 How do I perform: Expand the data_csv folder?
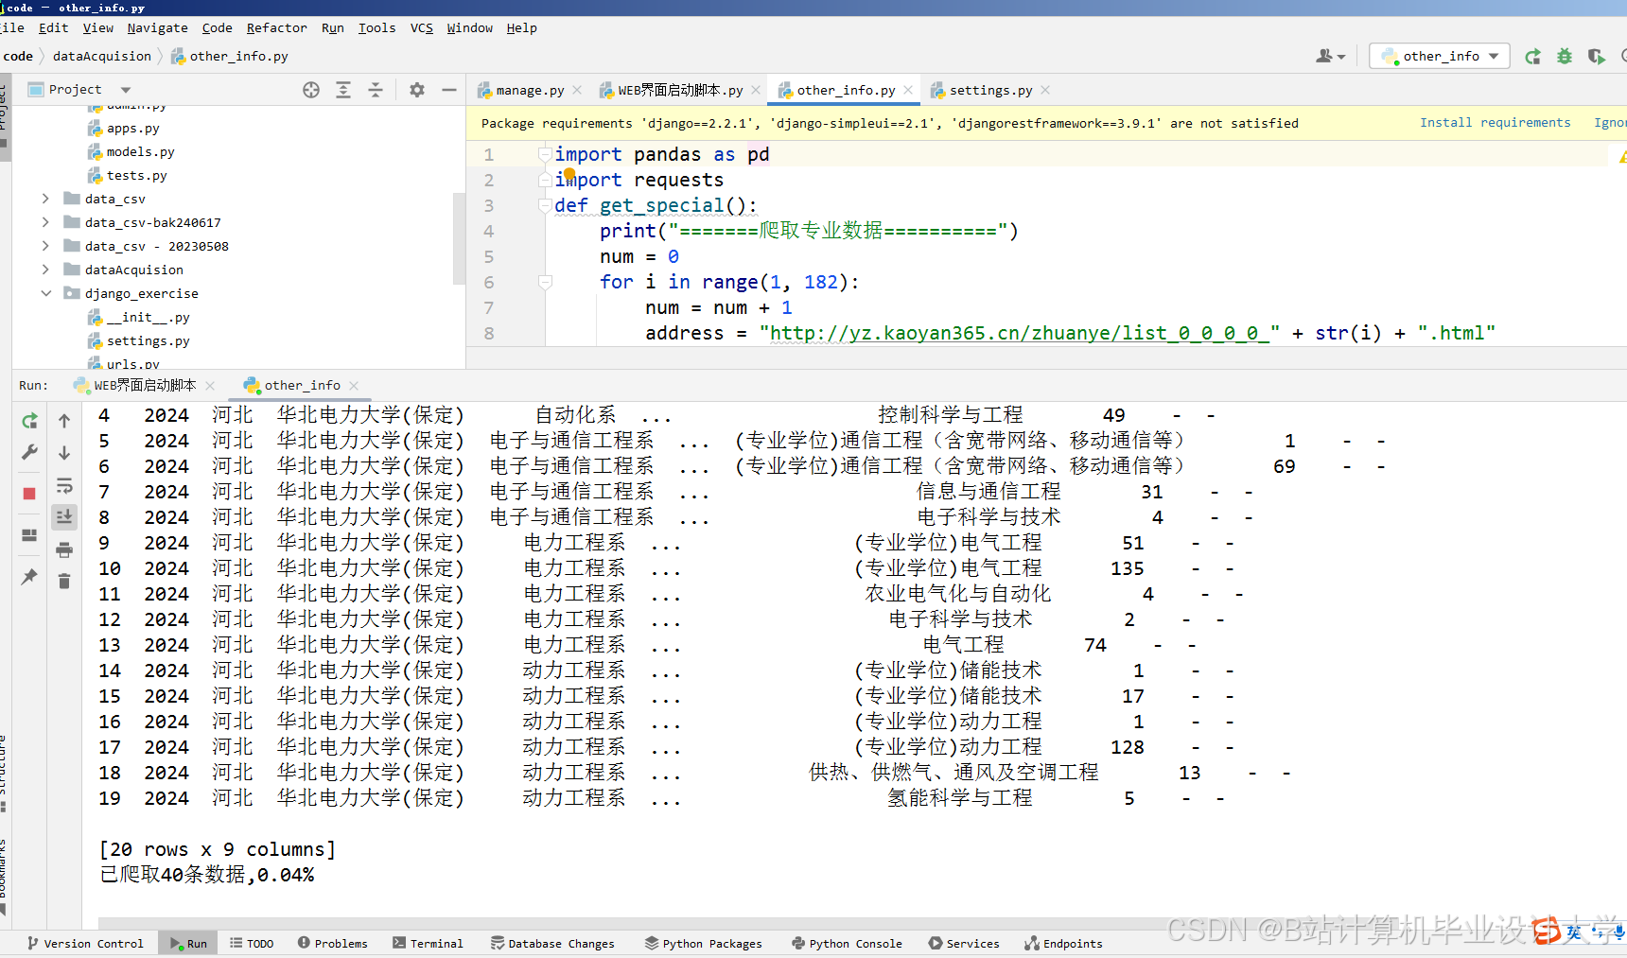coord(44,199)
